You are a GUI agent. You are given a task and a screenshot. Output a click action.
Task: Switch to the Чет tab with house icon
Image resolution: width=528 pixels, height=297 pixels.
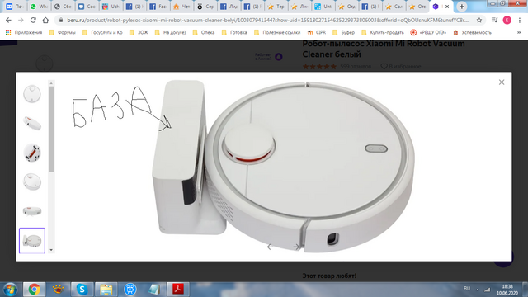(181, 7)
